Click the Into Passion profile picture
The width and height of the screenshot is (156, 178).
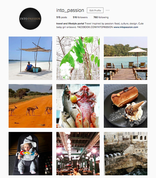click(30, 19)
